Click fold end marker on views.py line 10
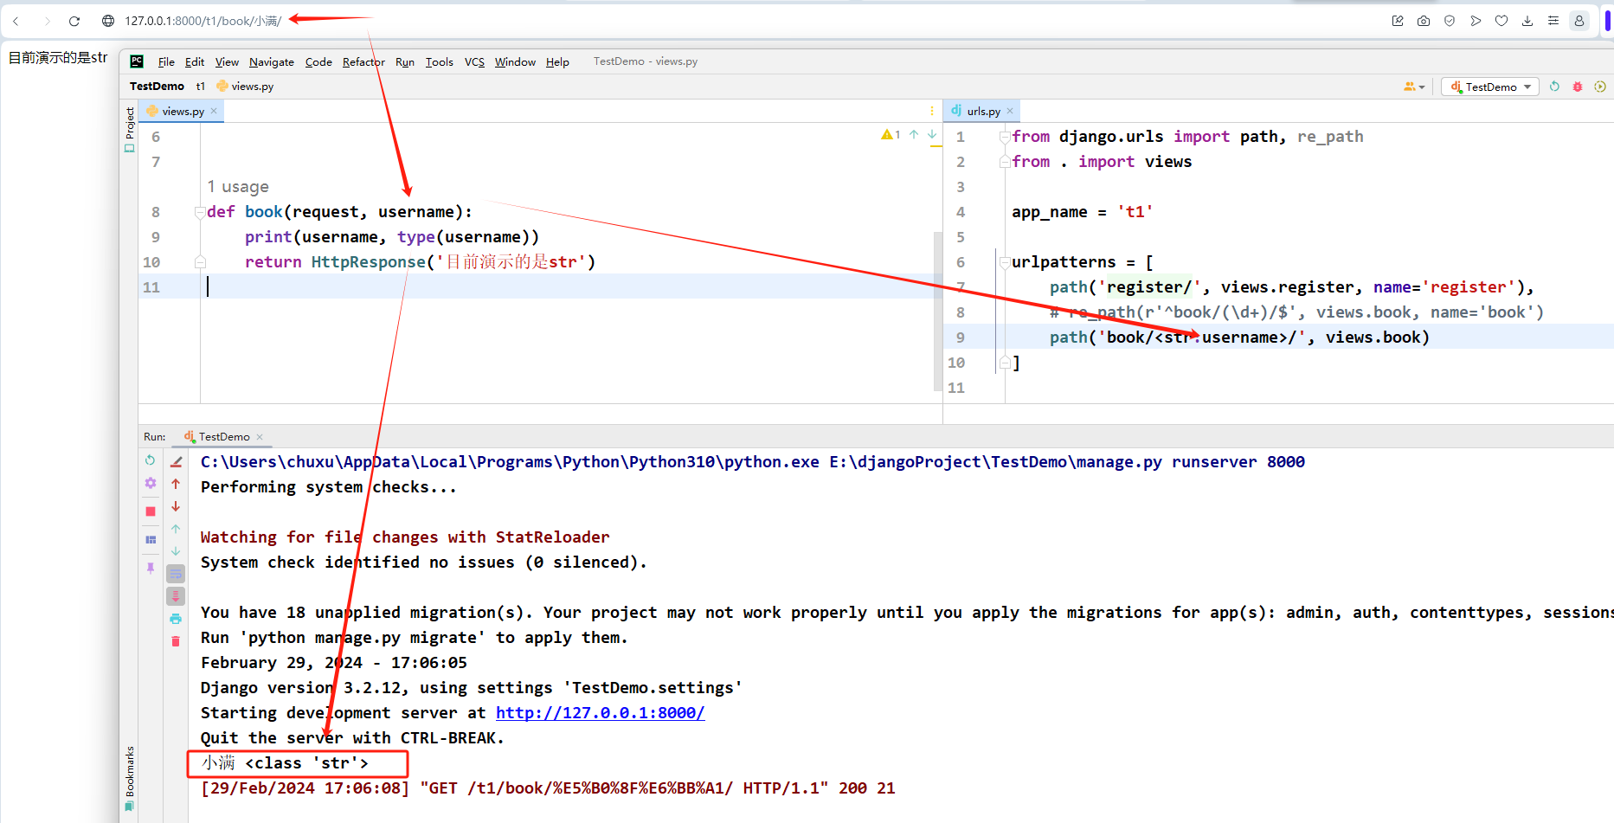Screen dimensions: 1614x823 200,261
